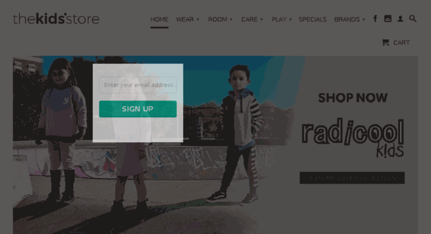The height and width of the screenshot is (234, 431).
Task: Click the thekids'store logo
Action: 56,19
